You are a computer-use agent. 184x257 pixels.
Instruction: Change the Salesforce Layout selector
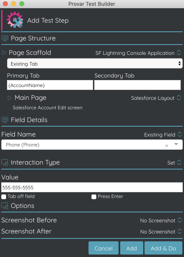[x=156, y=98]
